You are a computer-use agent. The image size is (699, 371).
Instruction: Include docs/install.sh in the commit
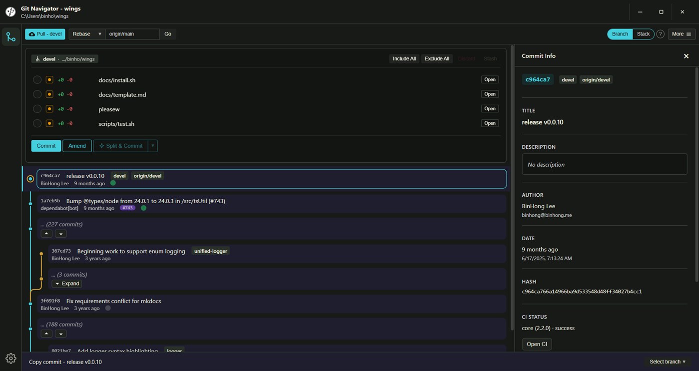[x=37, y=80]
